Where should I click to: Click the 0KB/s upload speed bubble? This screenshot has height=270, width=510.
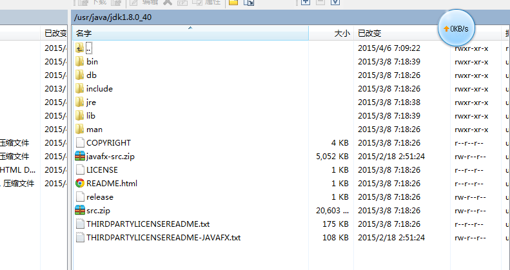click(x=456, y=28)
